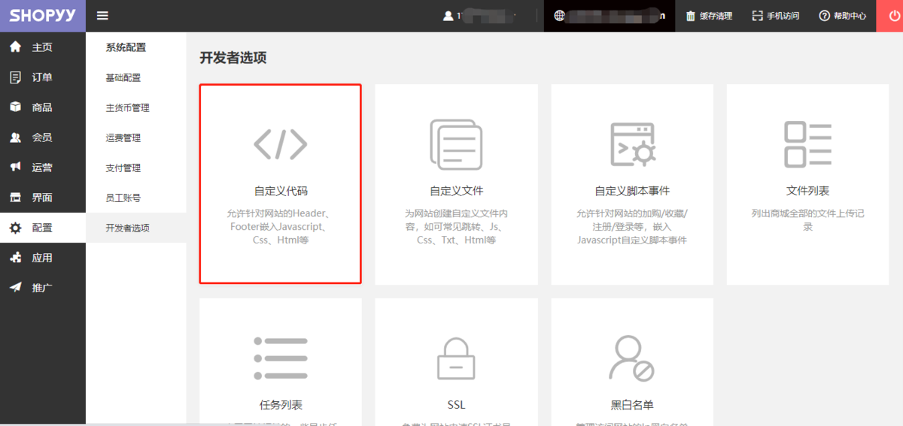Open the 自定义脚本事件 card title
Viewport: 903px width, 426px height.
(632, 191)
